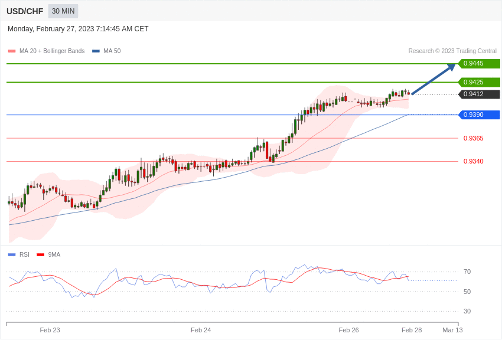Image resolution: width=502 pixels, height=340 pixels.
Task: Click the MA 50 legend label
Action: coord(112,51)
